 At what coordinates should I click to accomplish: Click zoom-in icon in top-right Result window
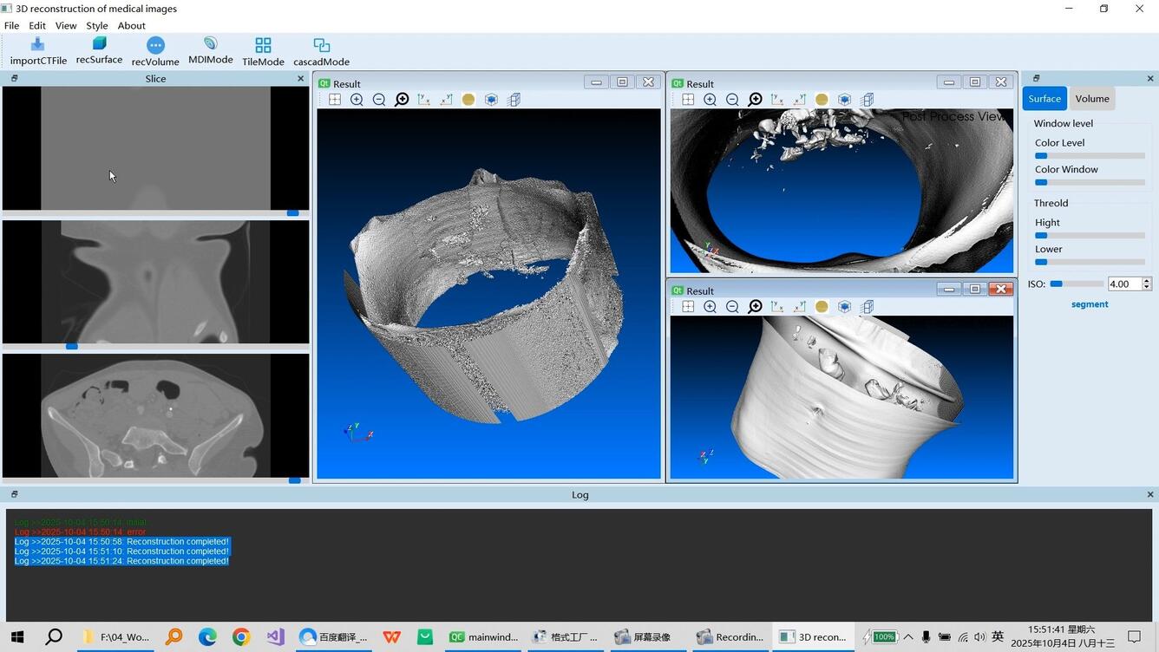pos(710,100)
